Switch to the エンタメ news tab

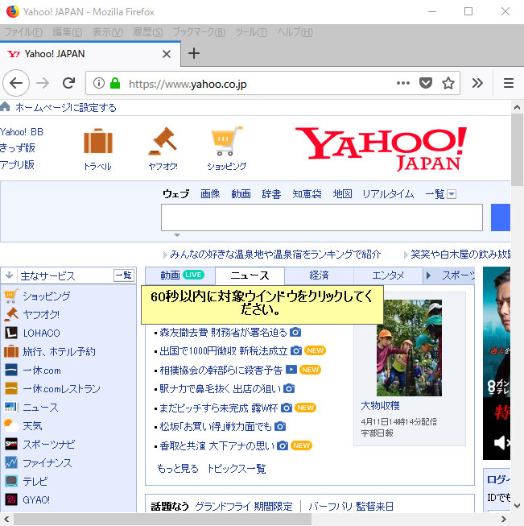click(388, 275)
